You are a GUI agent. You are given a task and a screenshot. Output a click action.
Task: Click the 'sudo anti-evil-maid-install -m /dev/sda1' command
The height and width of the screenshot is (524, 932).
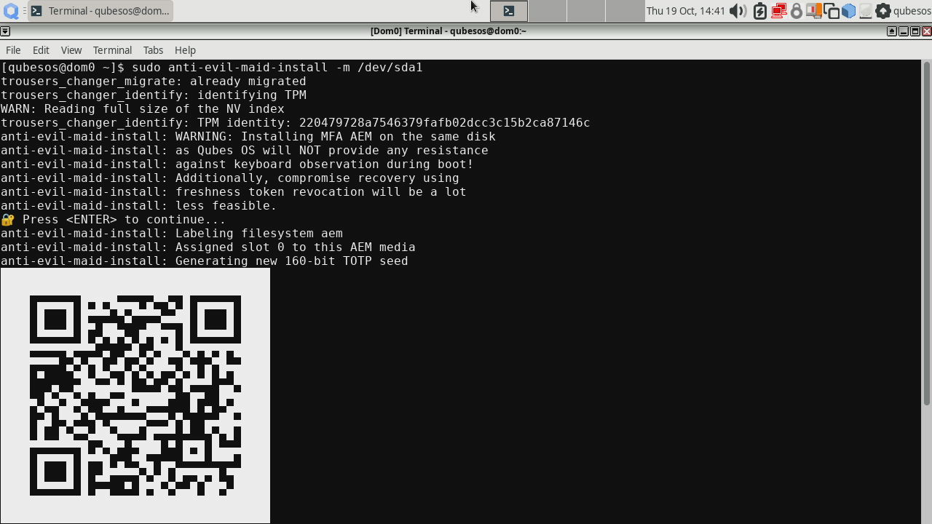pyautogui.click(x=277, y=67)
